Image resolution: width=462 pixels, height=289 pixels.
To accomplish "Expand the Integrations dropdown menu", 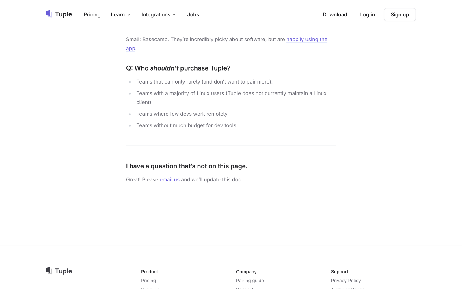I will coord(159,14).
